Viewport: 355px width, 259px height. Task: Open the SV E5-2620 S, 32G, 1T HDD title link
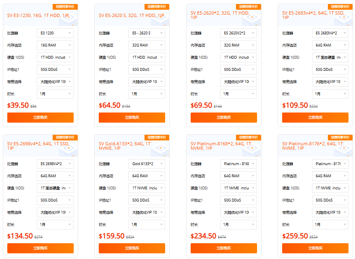[132, 15]
